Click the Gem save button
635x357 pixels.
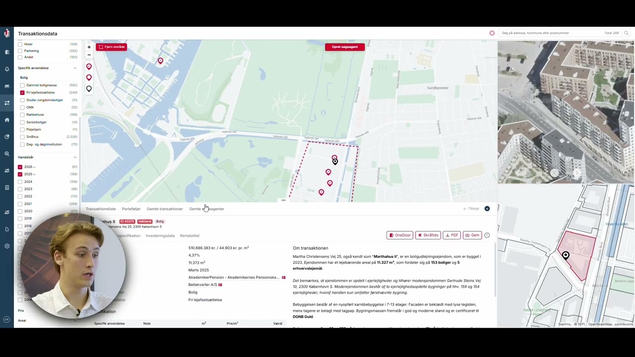click(472, 235)
